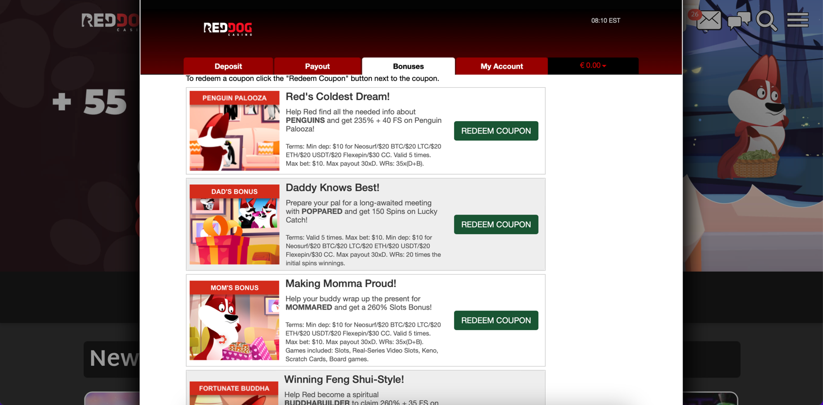
Task: Click the Mom's Bonus terms paragraph
Action: pyautogui.click(x=363, y=342)
